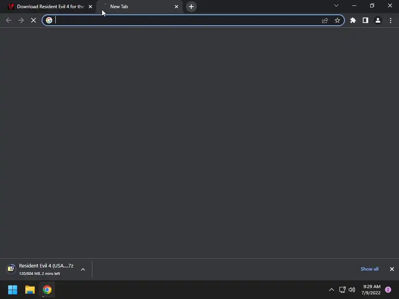The width and height of the screenshot is (399, 299).
Task: Close the Download Resident Evil 4 tab
Action: click(90, 7)
